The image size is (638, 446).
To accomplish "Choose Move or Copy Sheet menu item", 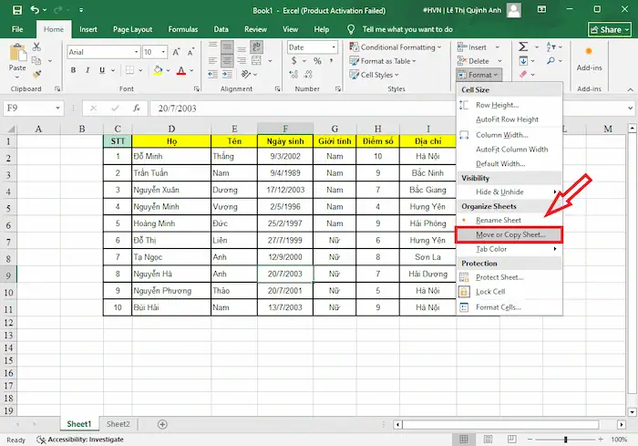I will 510,234.
